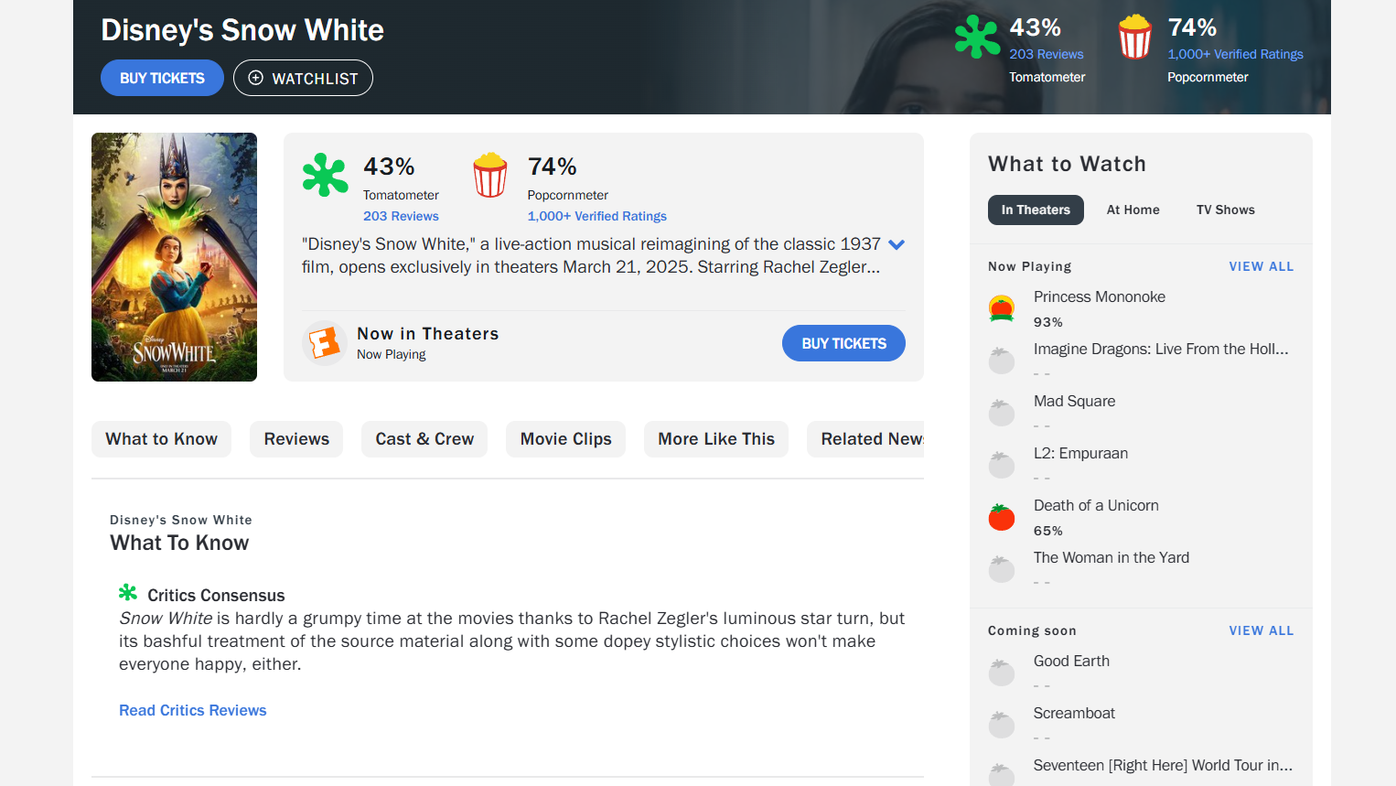Click the 93% score under Princess Mononoke
The width and height of the screenshot is (1396, 786).
pyautogui.click(x=1048, y=322)
